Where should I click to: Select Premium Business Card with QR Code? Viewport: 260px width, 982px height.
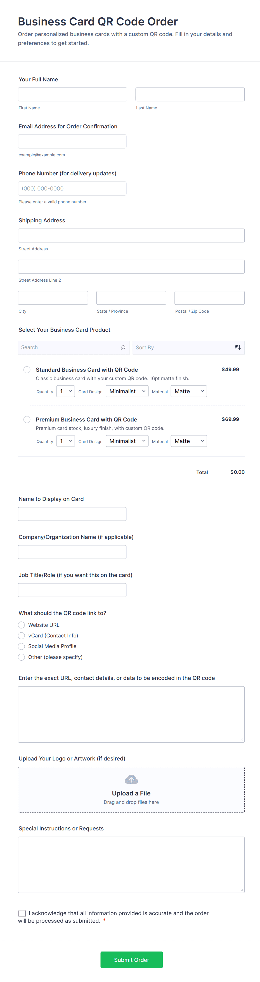(27, 419)
